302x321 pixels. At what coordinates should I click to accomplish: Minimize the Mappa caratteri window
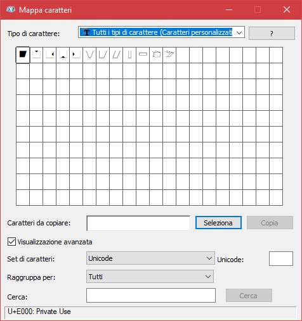(229, 9)
